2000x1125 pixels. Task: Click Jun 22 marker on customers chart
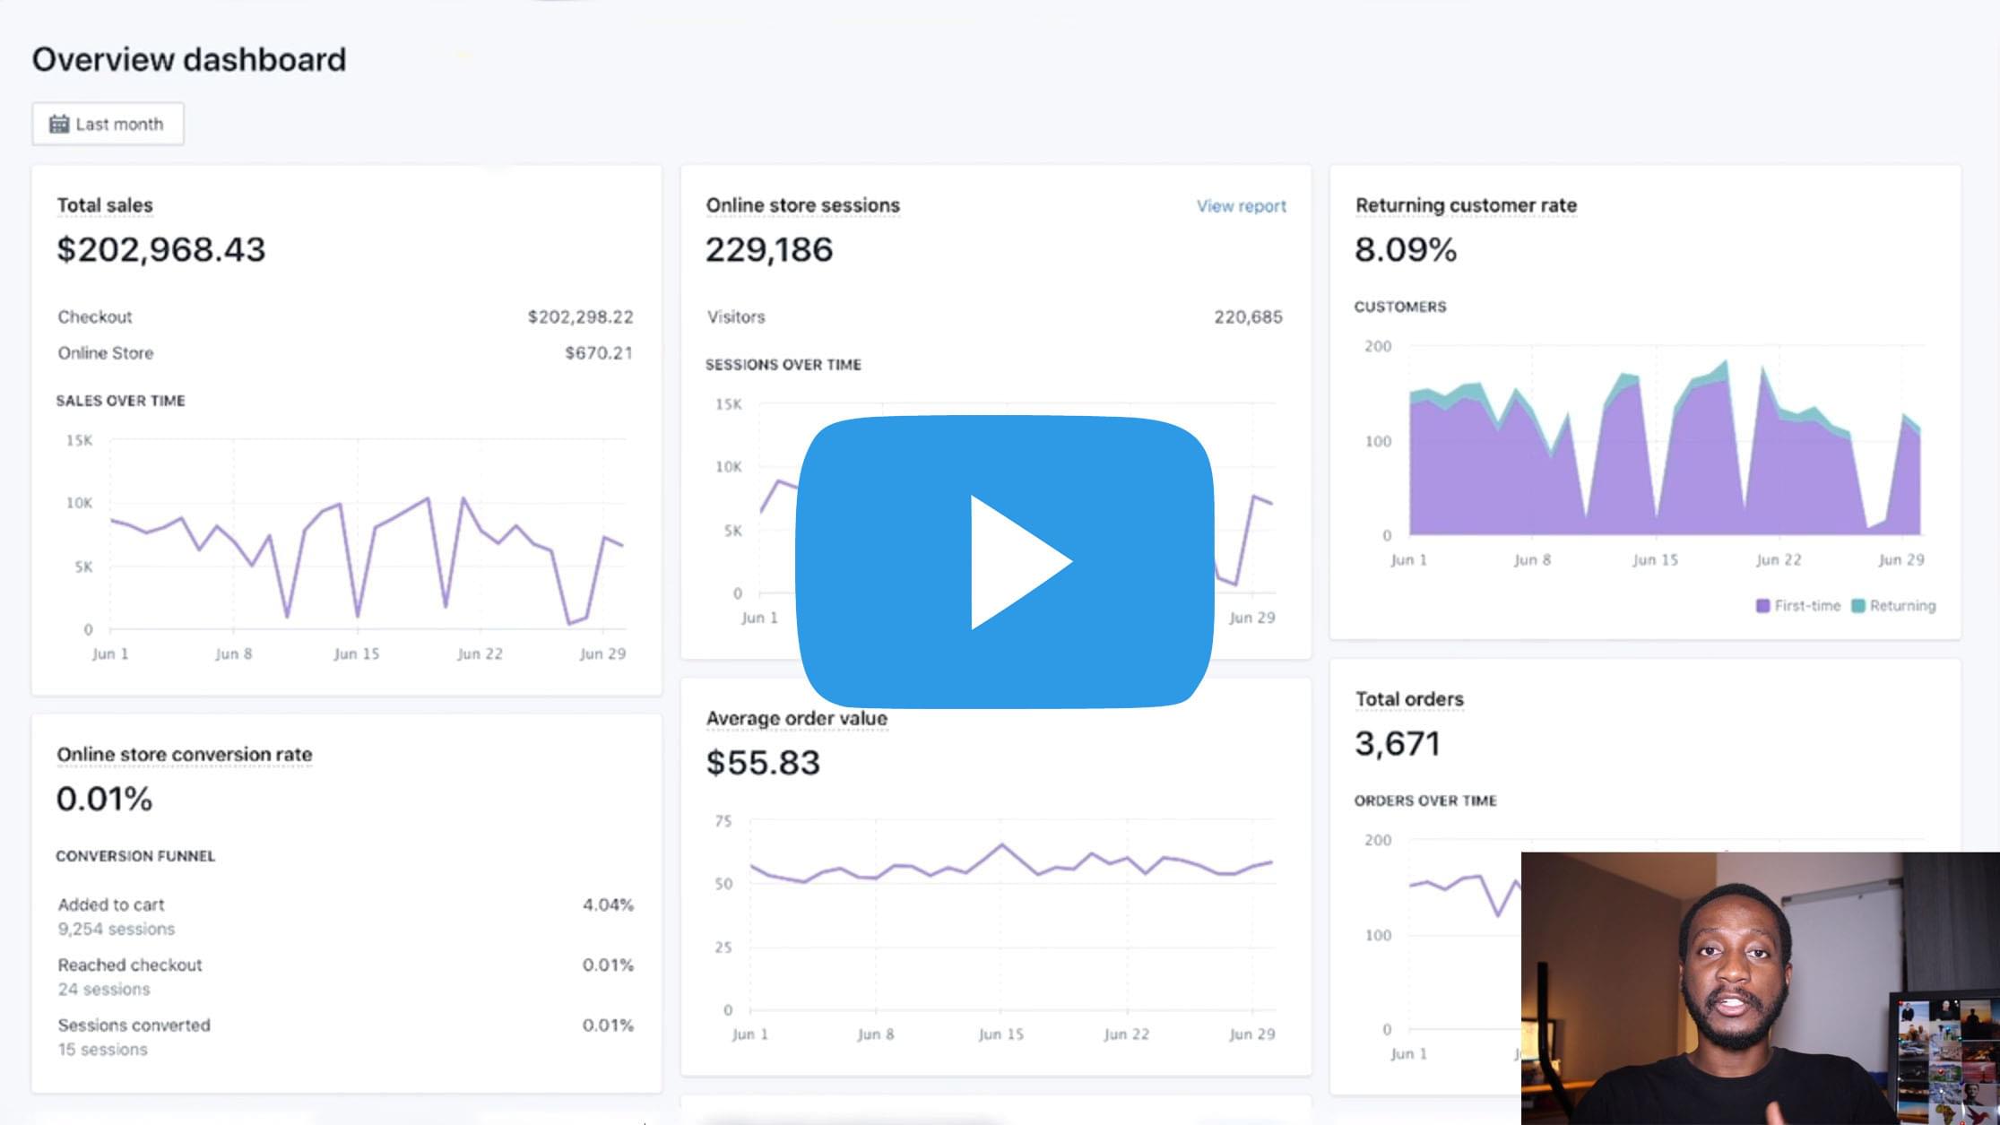coord(1779,559)
